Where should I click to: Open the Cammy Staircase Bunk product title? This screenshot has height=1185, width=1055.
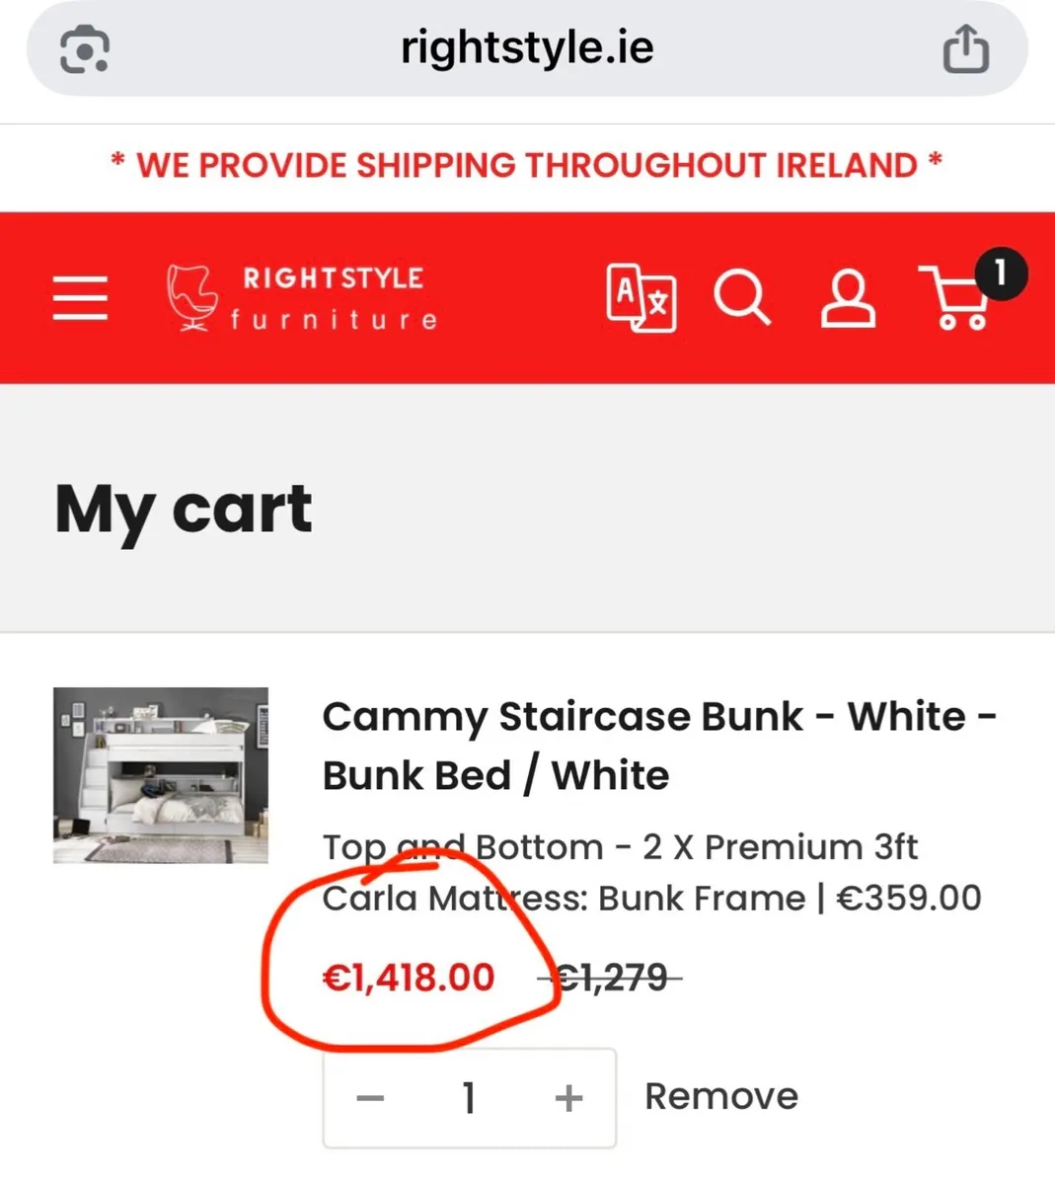(659, 746)
